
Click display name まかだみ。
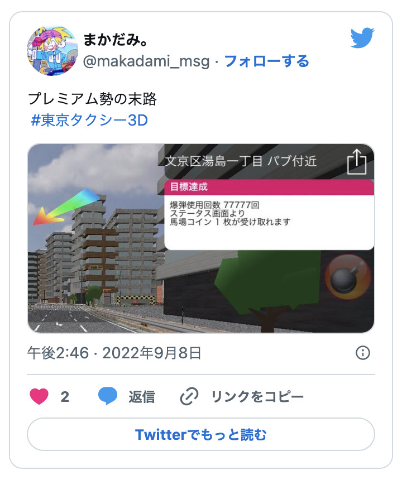pyautogui.click(x=116, y=40)
